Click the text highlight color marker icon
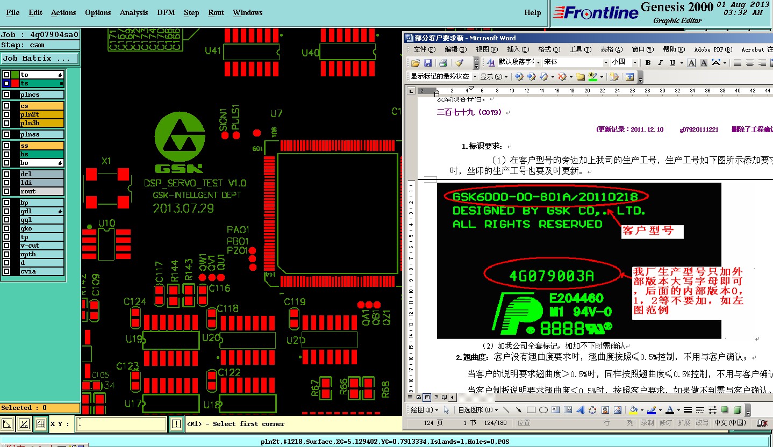773x447 pixels. pyautogui.click(x=592, y=77)
